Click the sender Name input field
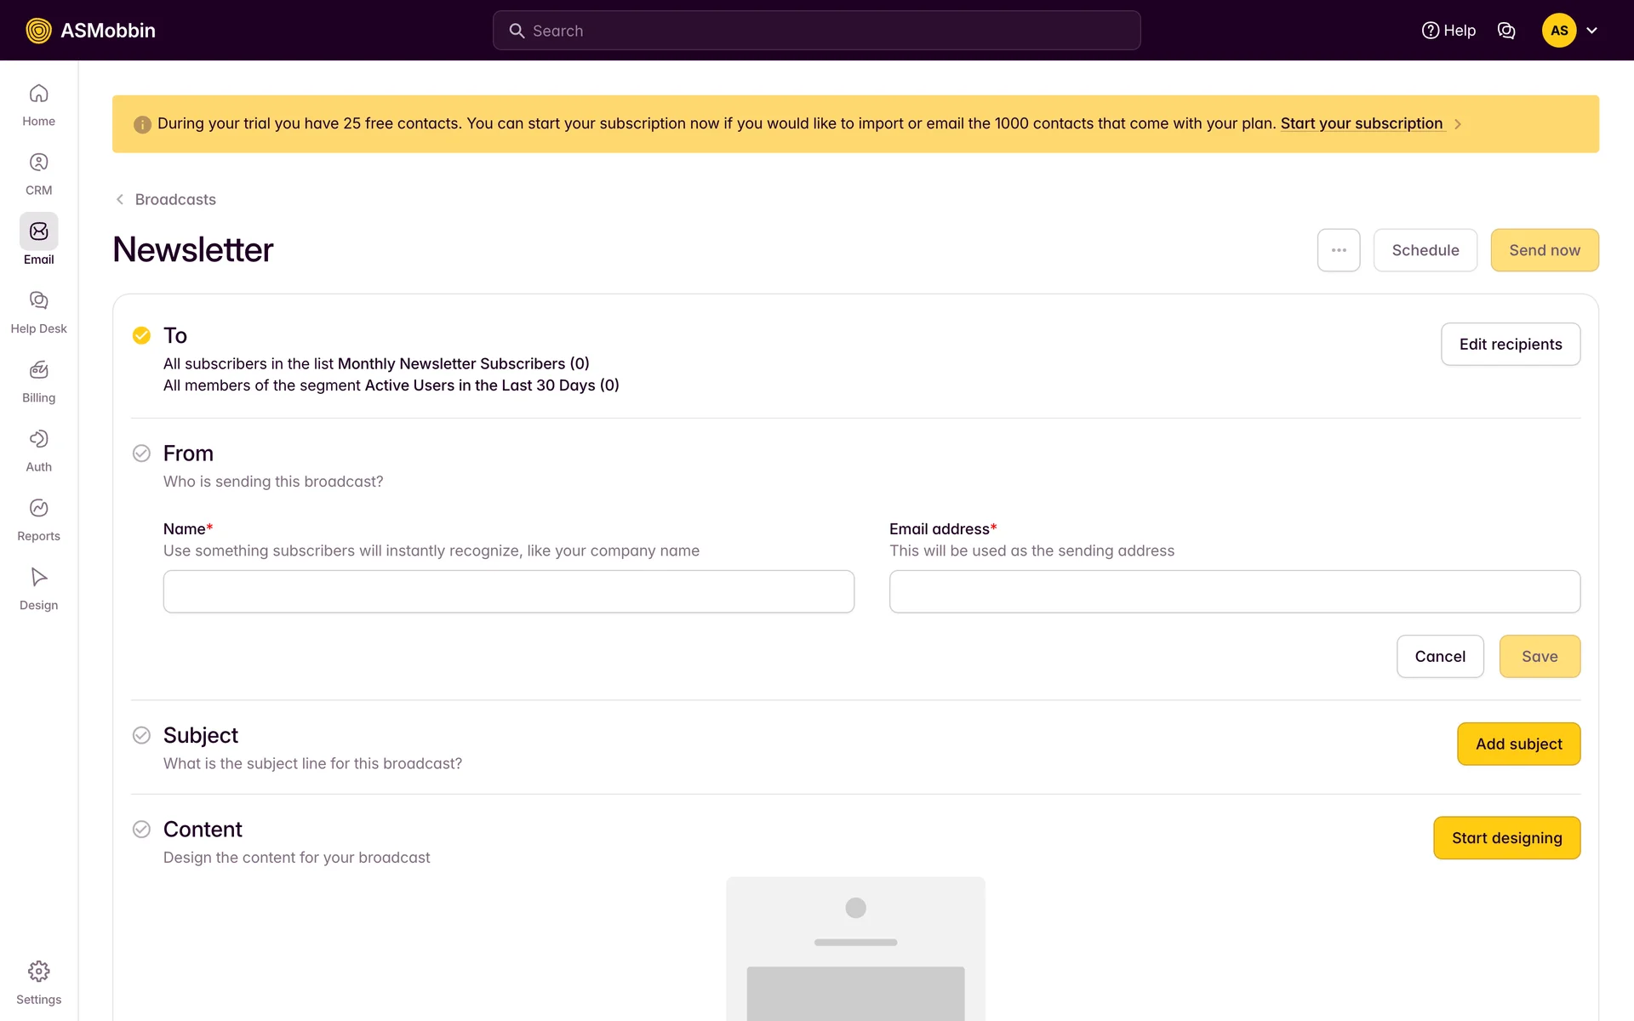 508,591
